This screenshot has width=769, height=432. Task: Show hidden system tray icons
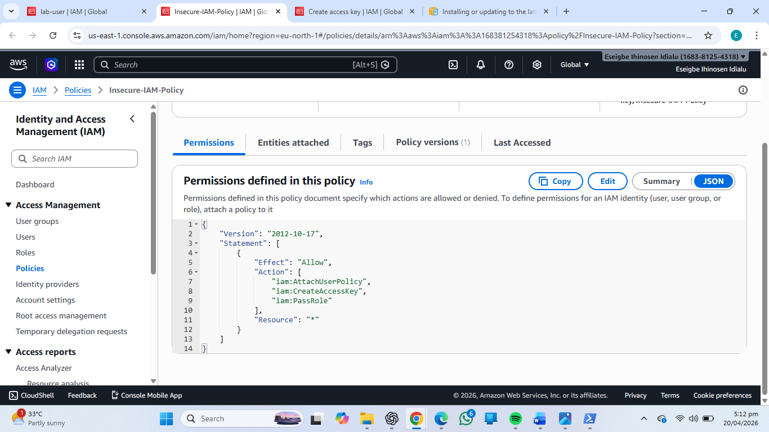[644, 418]
